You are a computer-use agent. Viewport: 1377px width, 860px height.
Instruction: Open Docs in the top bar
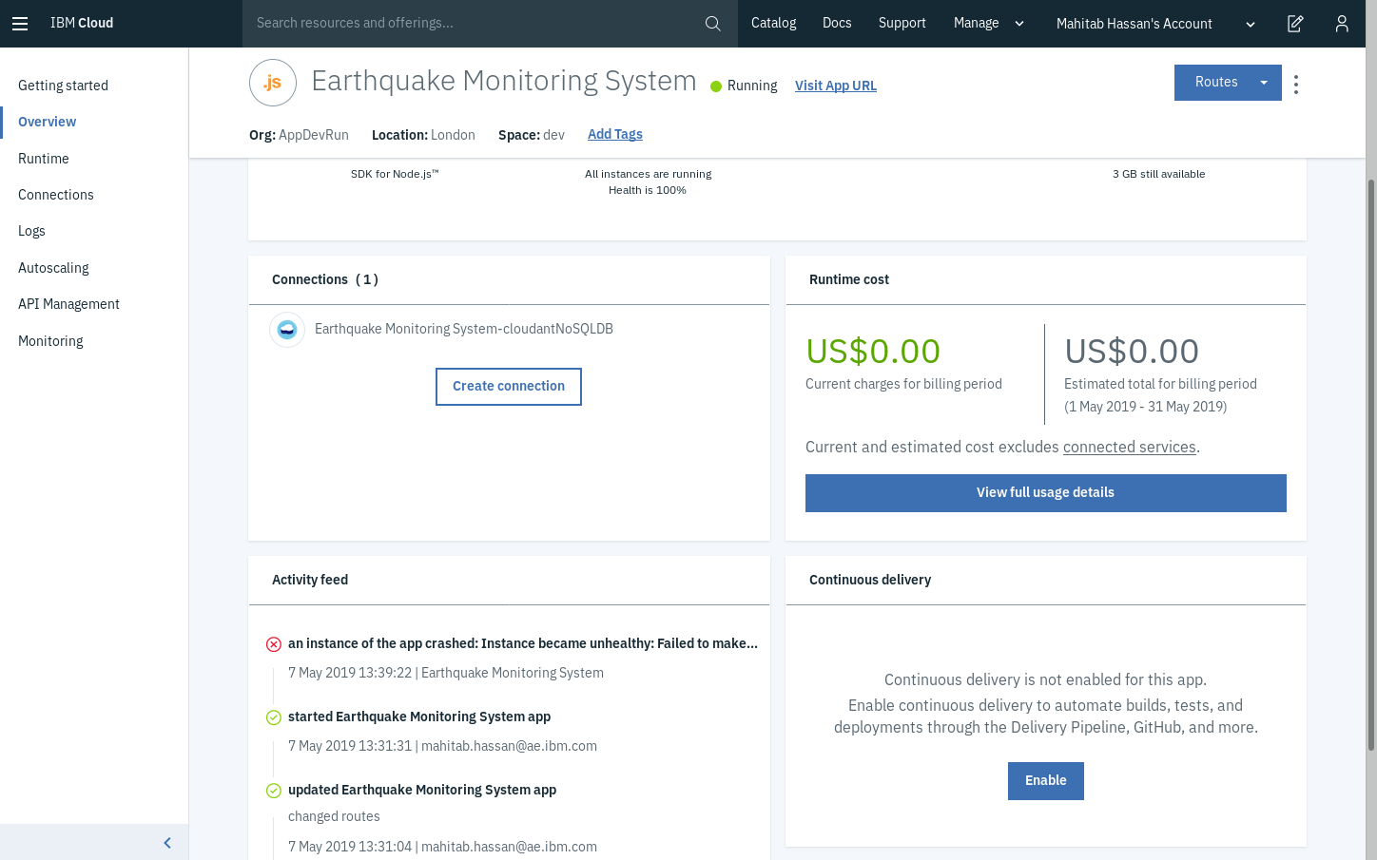837,23
